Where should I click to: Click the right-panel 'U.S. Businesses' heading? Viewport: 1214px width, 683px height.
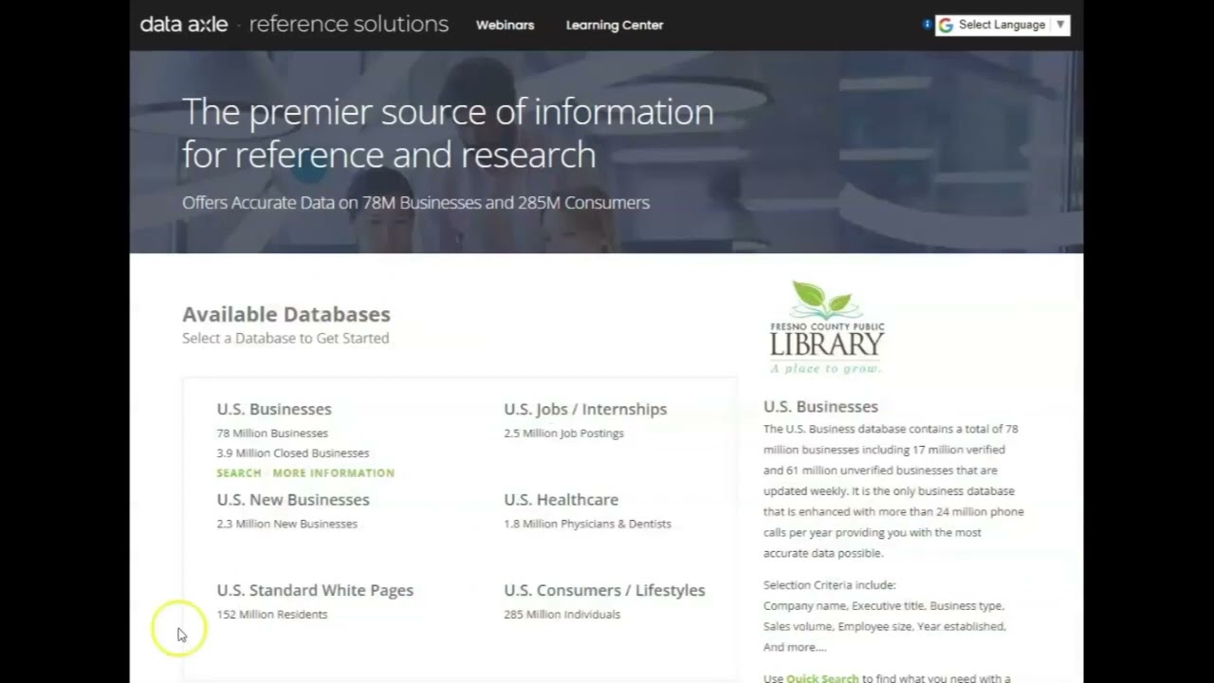(x=820, y=406)
